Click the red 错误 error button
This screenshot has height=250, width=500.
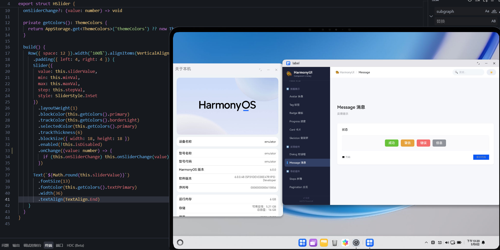tap(423, 143)
